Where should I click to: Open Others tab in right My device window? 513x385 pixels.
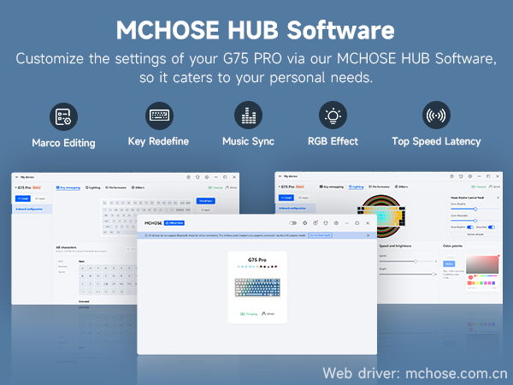[402, 187]
